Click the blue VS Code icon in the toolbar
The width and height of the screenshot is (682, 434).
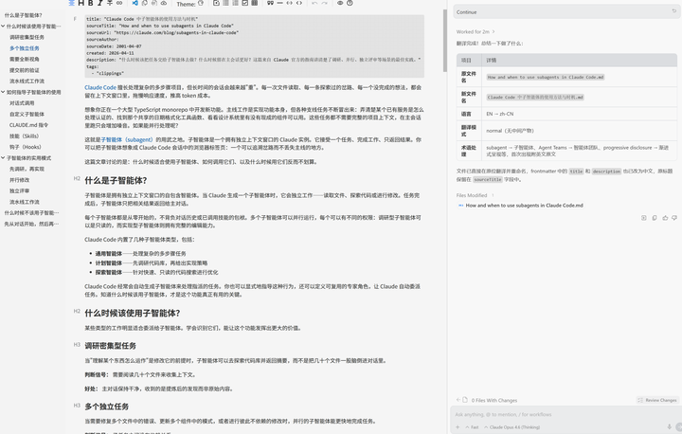tap(135, 3)
